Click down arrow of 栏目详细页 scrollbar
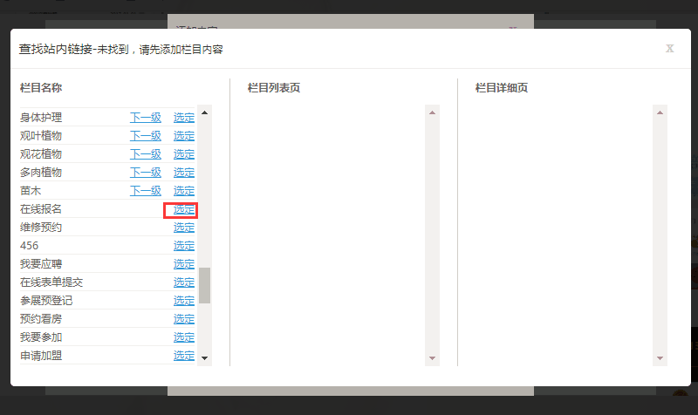 pos(660,358)
